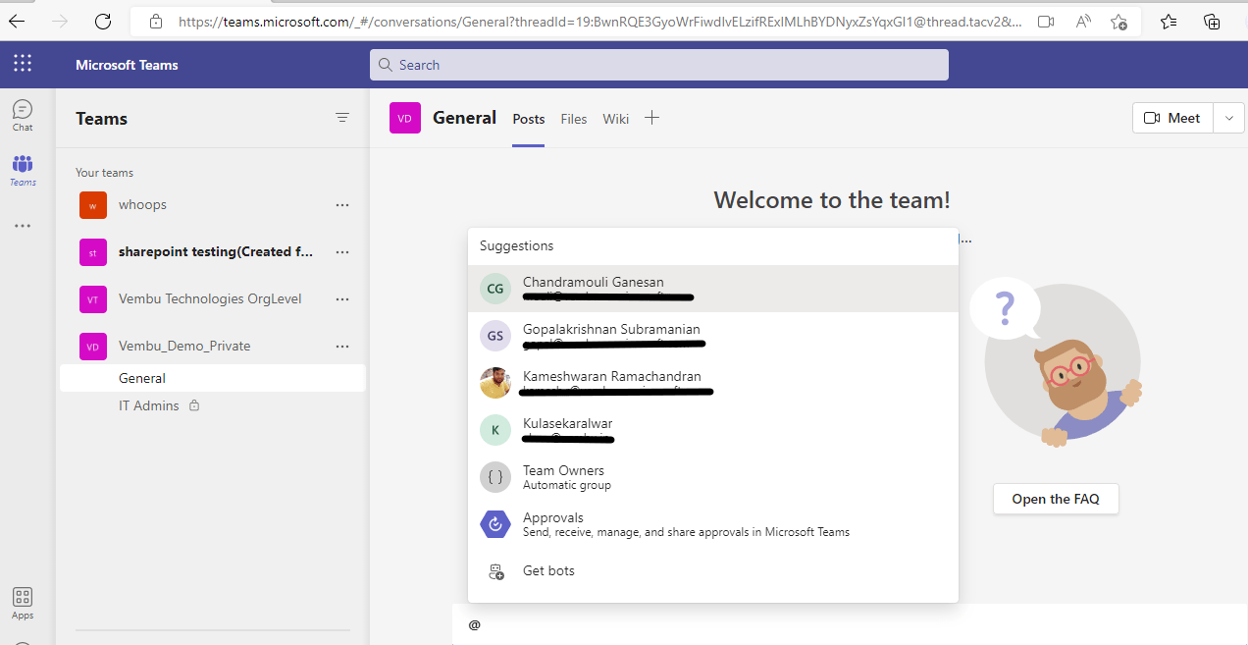Click the Microsoft Teams title text
Screen dimensions: 1248x645
(127, 65)
